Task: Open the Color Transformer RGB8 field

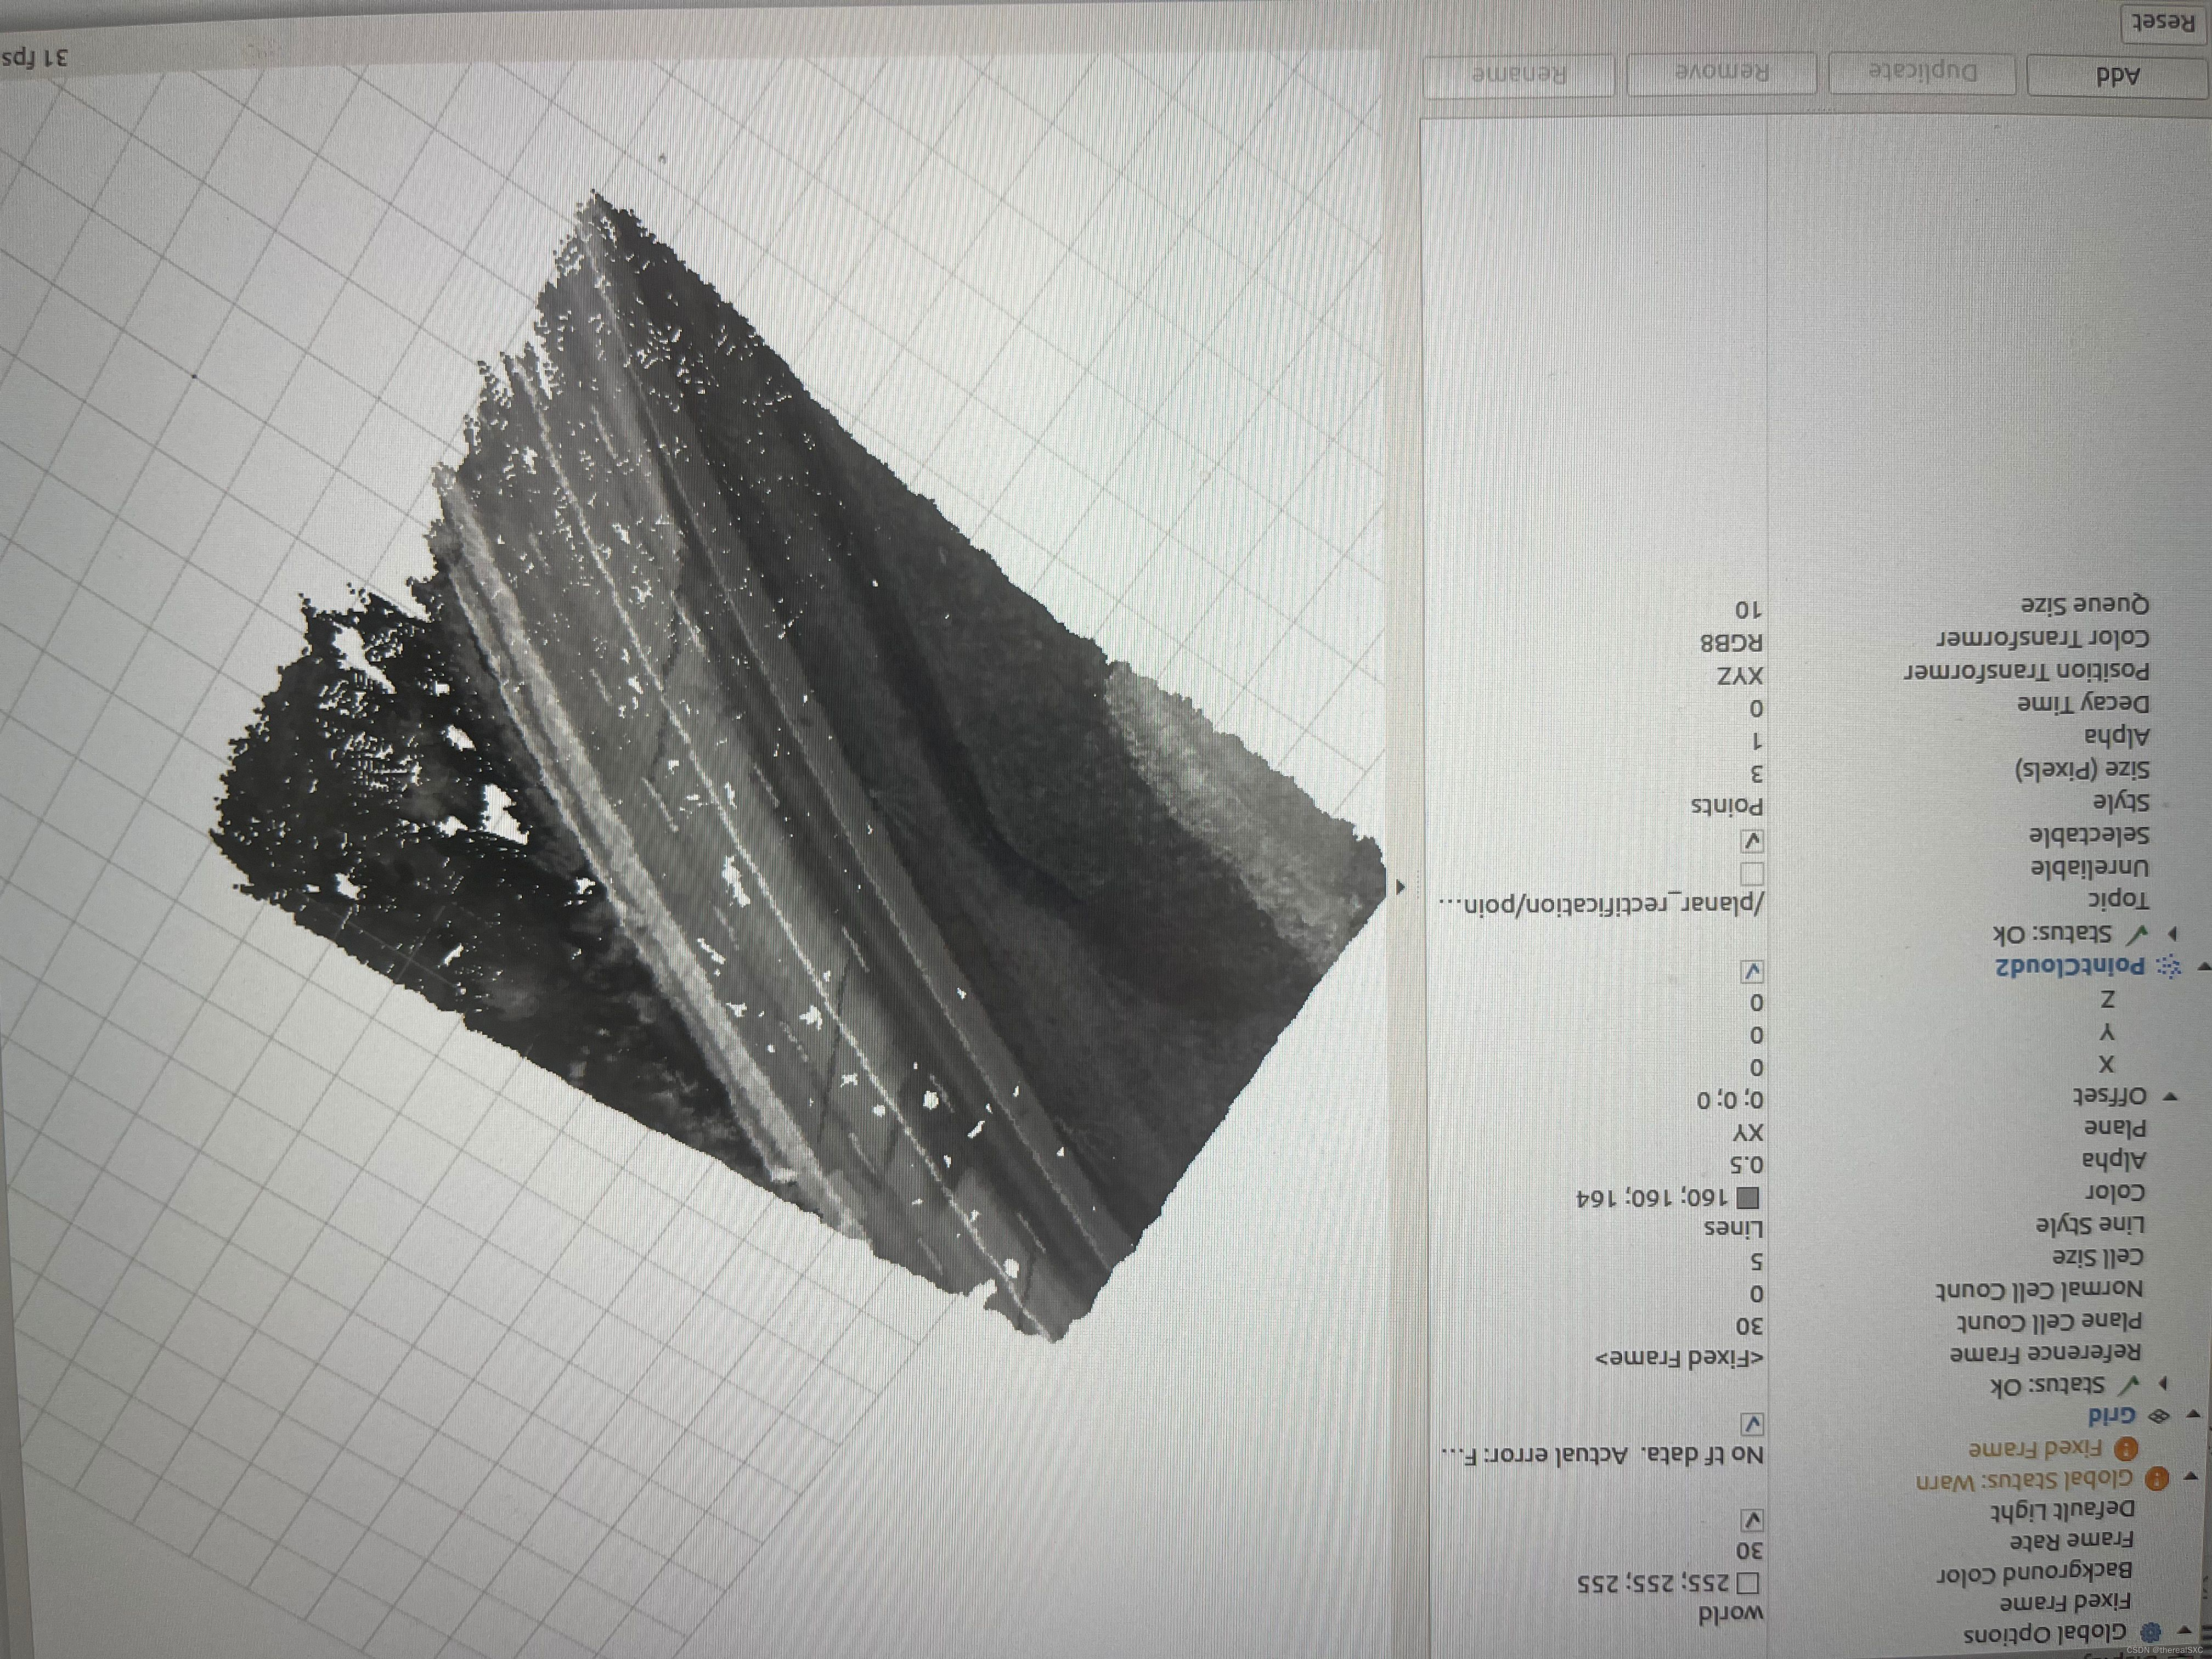Action: point(1732,642)
